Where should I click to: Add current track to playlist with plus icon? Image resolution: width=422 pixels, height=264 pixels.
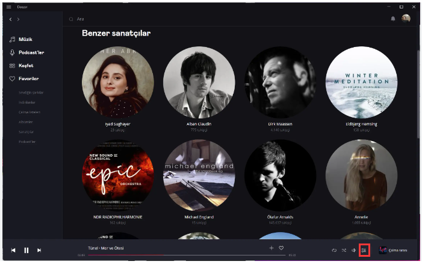[x=272, y=248]
